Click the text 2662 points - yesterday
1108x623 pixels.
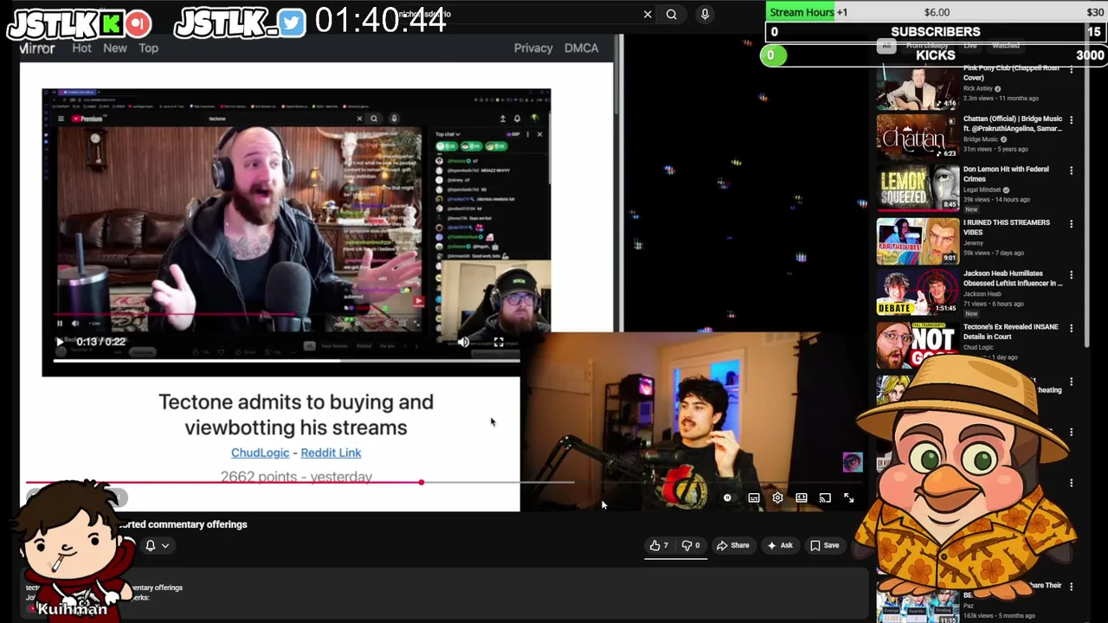pyautogui.click(x=296, y=477)
